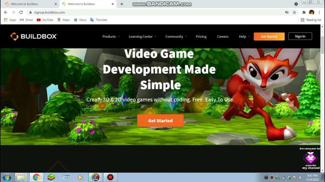Click the reload page icon
Screen dimensions: 325x182
click(21, 12)
